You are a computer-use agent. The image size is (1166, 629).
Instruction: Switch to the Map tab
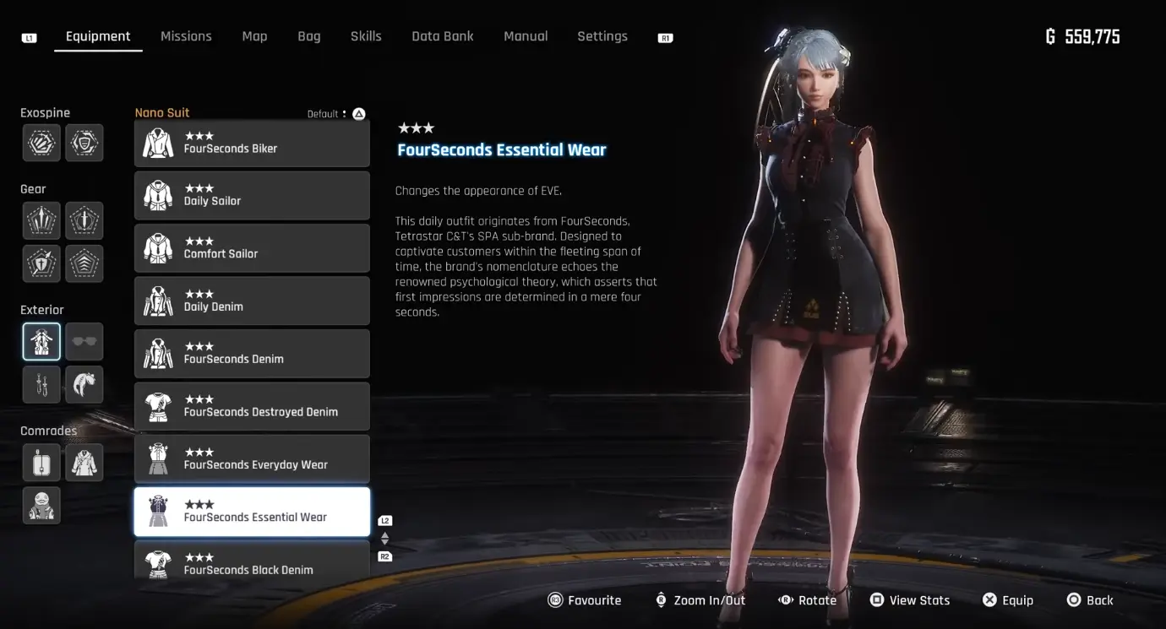coord(254,36)
